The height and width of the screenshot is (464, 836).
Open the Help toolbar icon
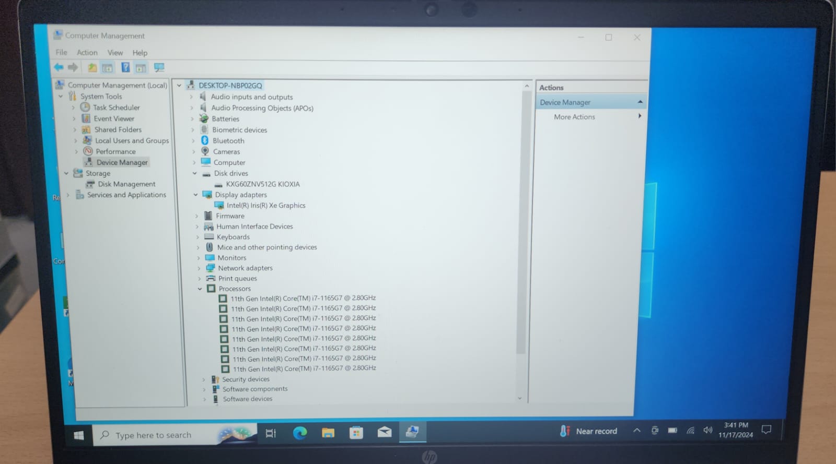coord(125,67)
